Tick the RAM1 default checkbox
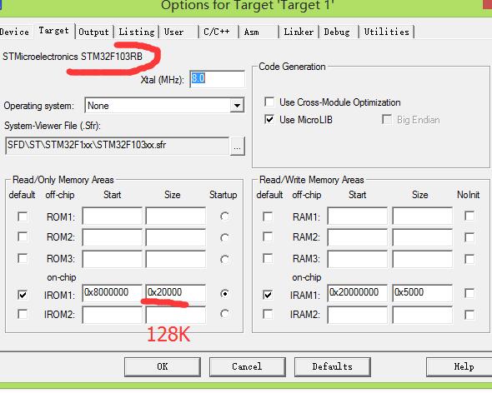Image resolution: width=492 pixels, height=393 pixels. (268, 216)
